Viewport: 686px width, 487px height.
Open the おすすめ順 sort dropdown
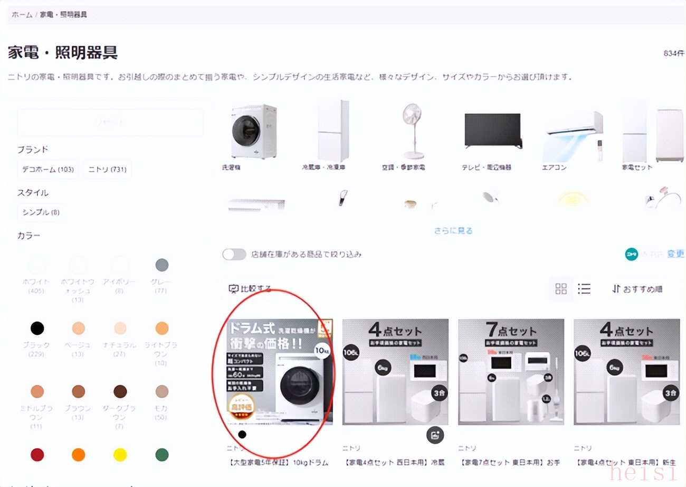pos(637,289)
